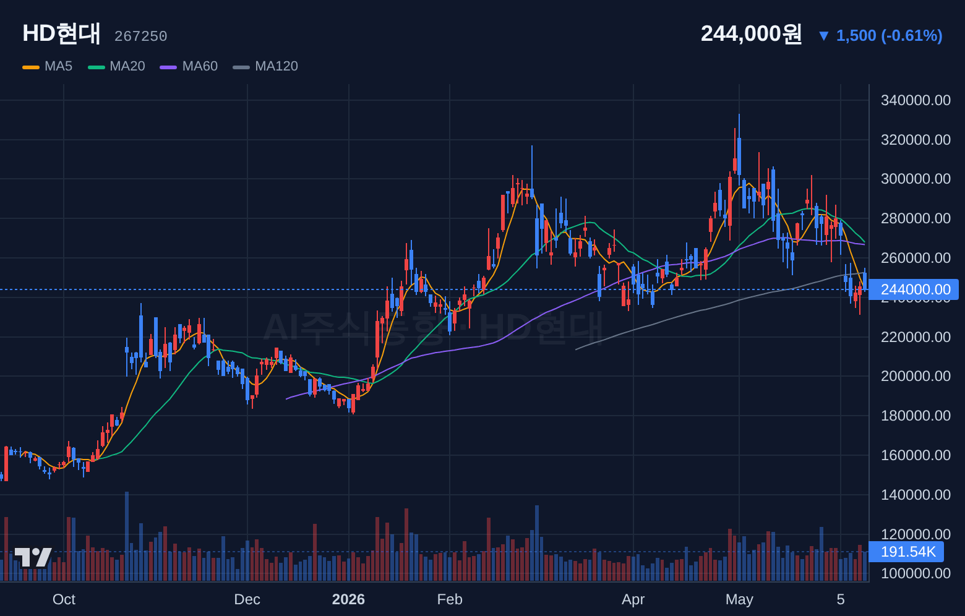
Task: Click the 244,000원 current price
Action: [751, 33]
